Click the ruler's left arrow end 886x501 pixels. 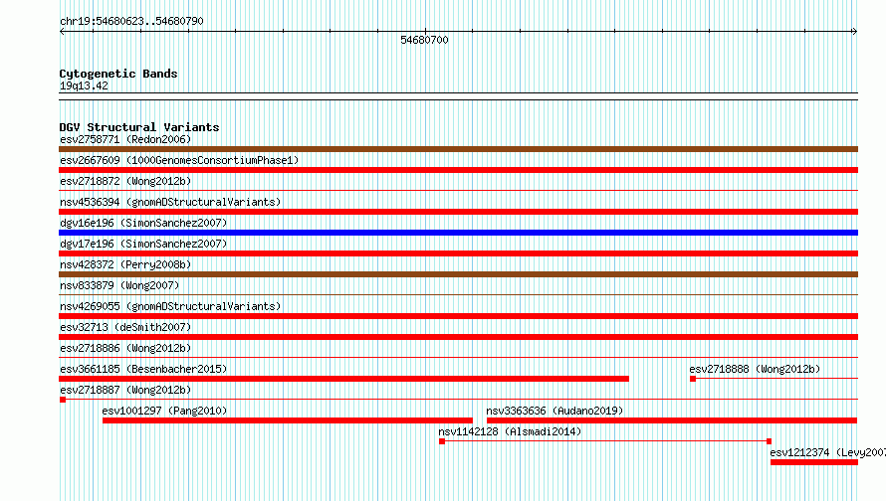(x=62, y=32)
